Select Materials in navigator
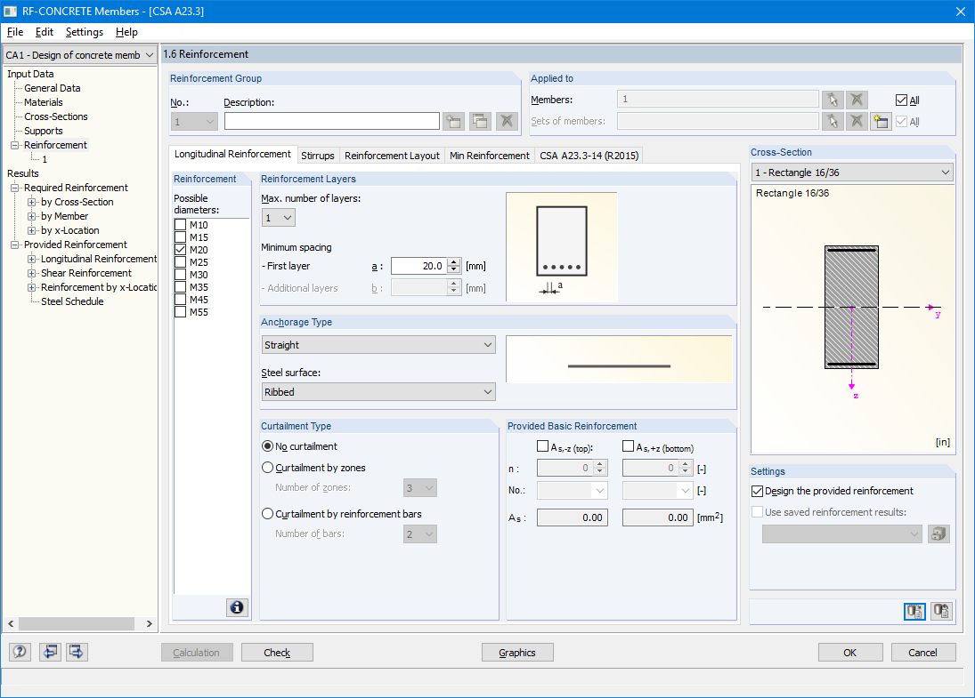 click(44, 102)
